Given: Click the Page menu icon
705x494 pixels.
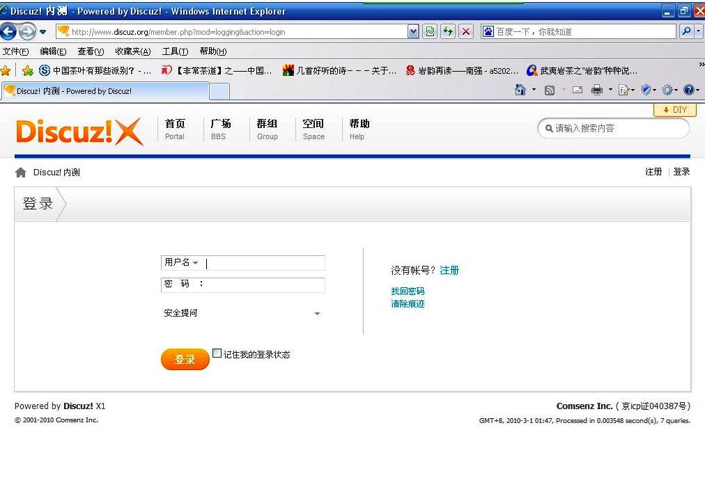Looking at the screenshot, I should 624,90.
